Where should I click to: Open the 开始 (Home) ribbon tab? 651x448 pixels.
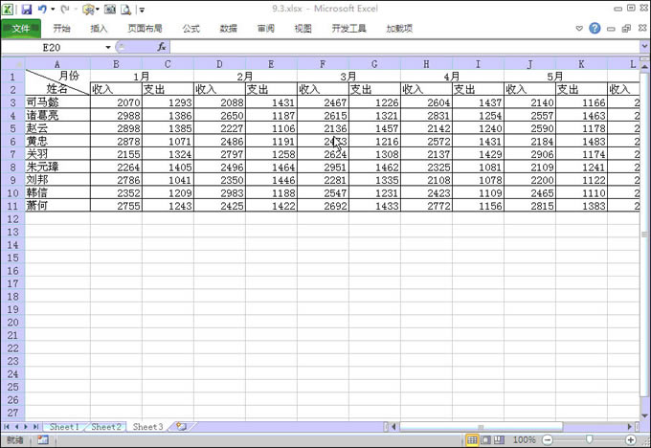pyautogui.click(x=61, y=28)
